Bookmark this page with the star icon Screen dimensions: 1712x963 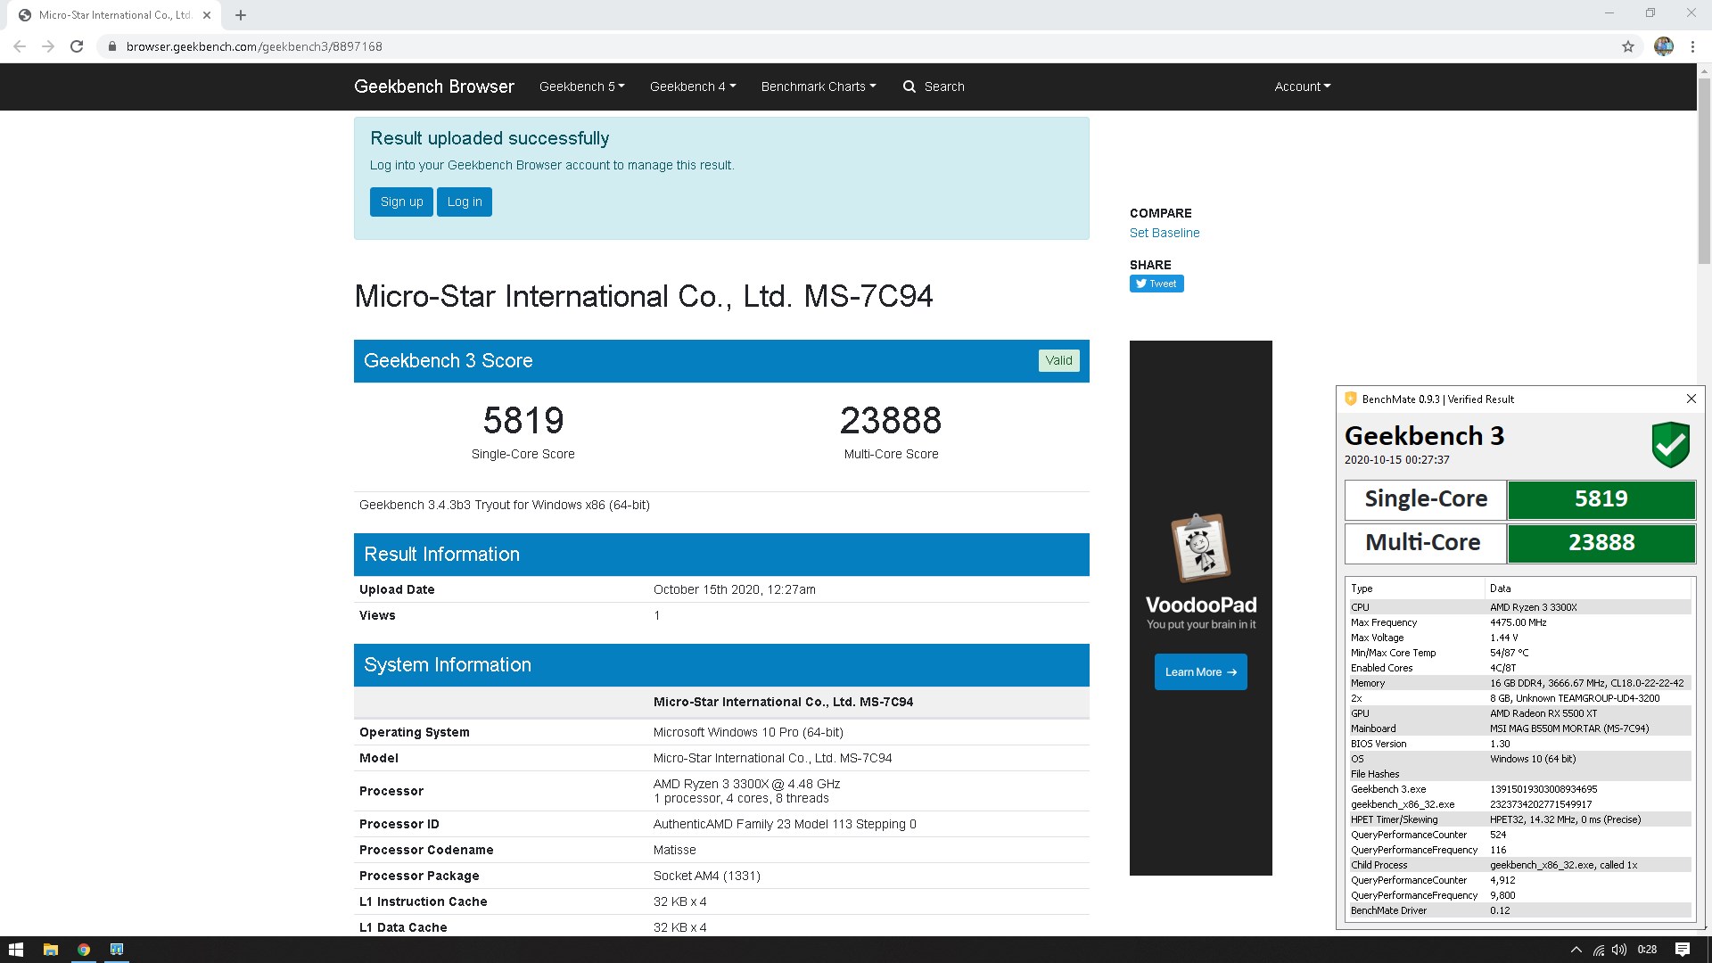pyautogui.click(x=1628, y=46)
